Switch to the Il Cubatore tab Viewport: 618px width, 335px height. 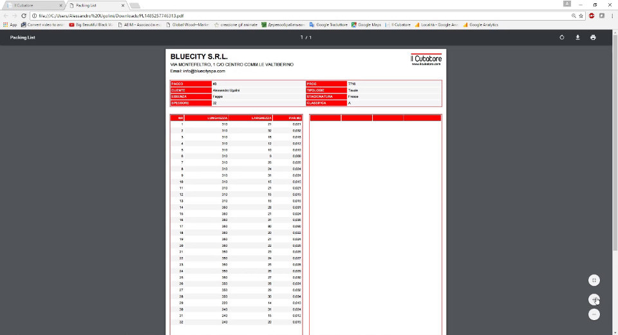[32, 6]
